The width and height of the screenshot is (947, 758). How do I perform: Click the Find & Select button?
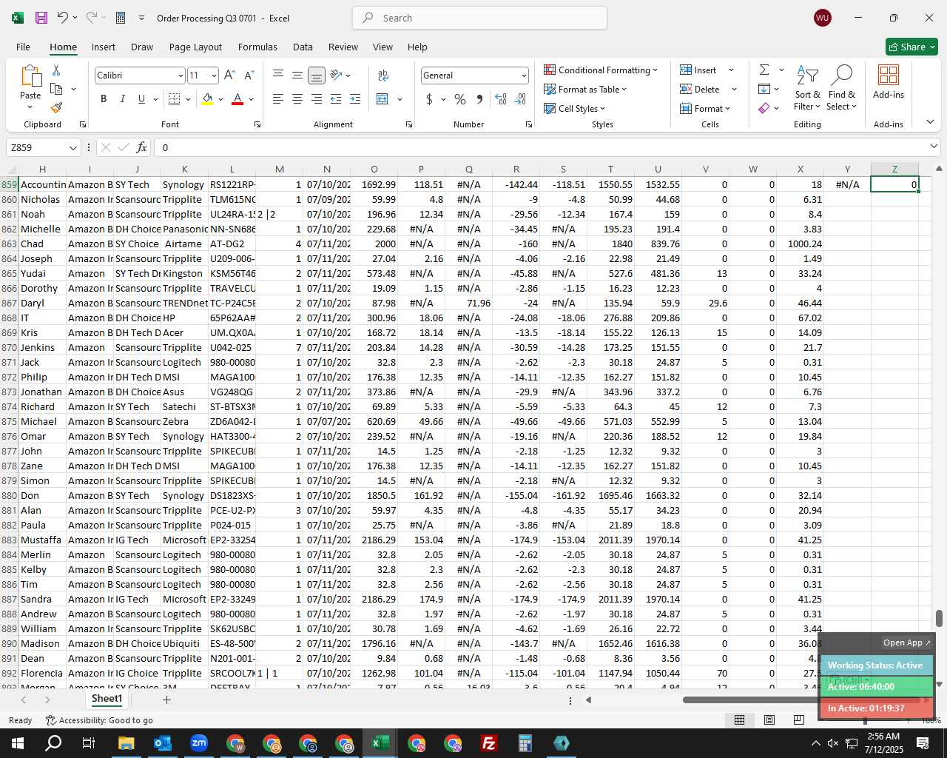pyautogui.click(x=842, y=88)
